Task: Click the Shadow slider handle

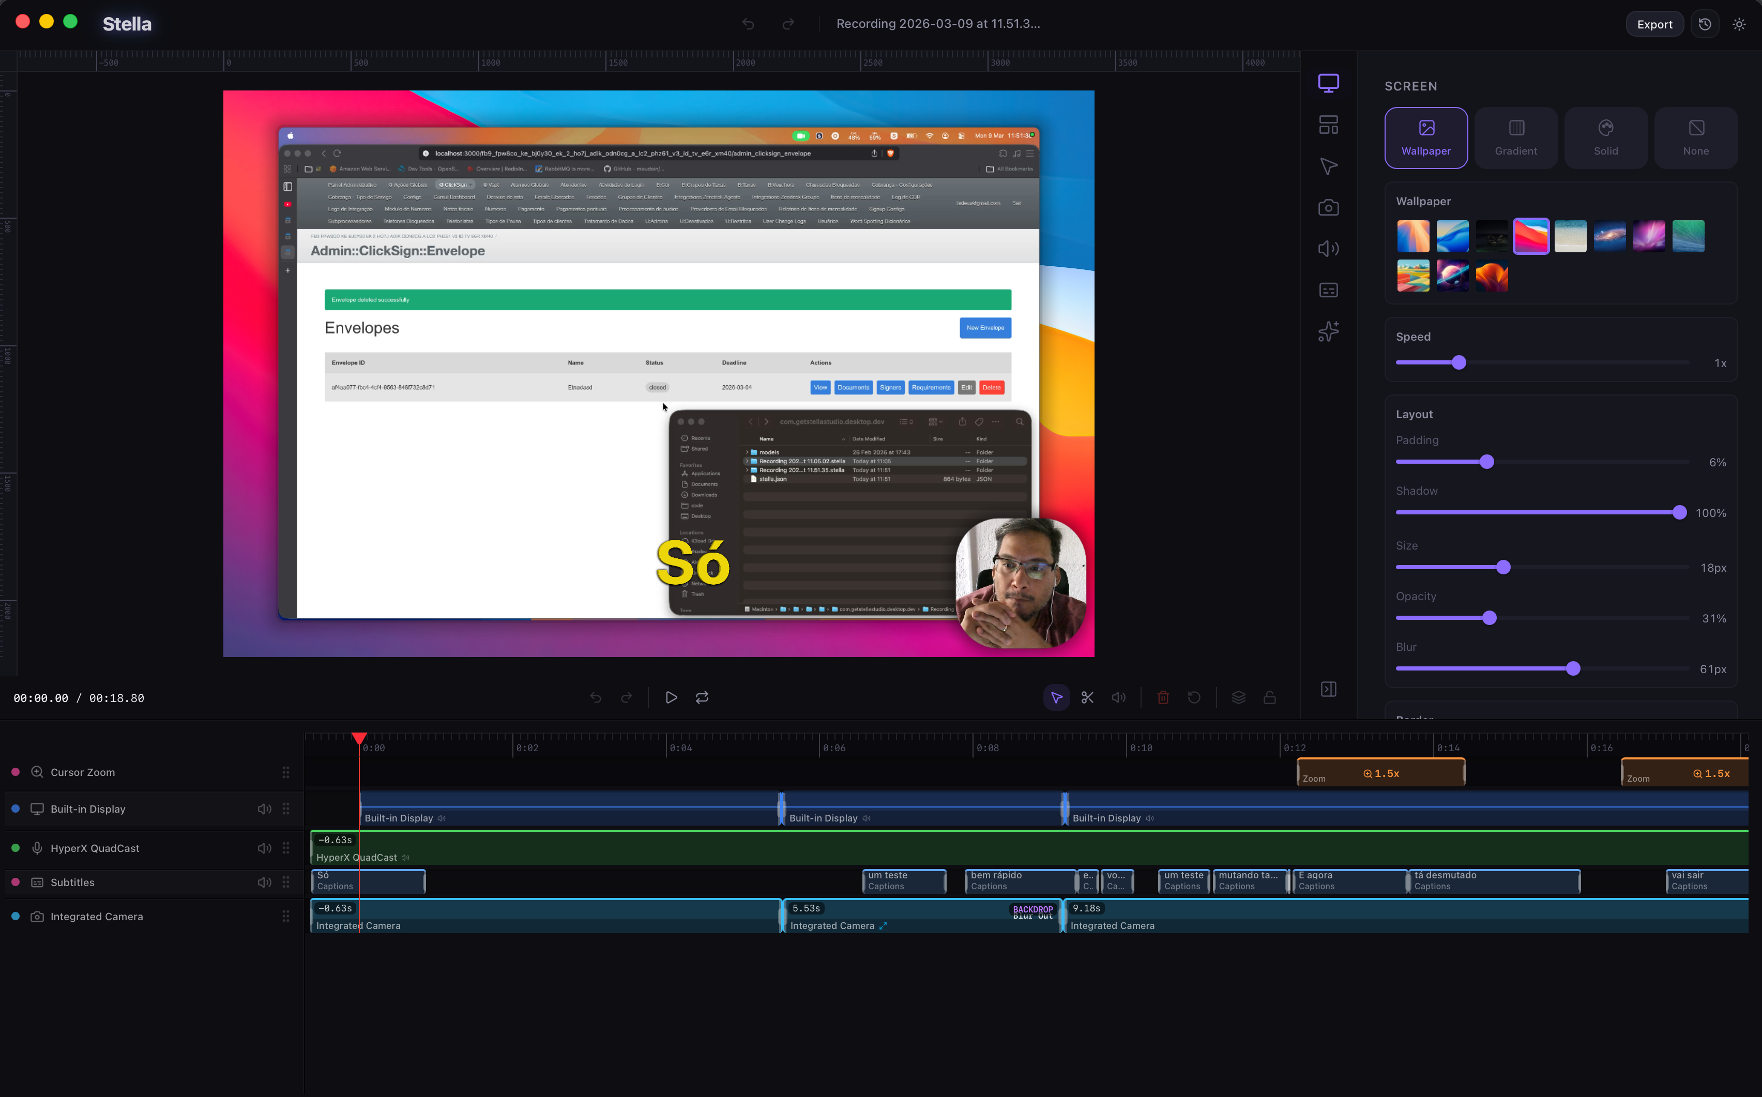Action: (1679, 513)
